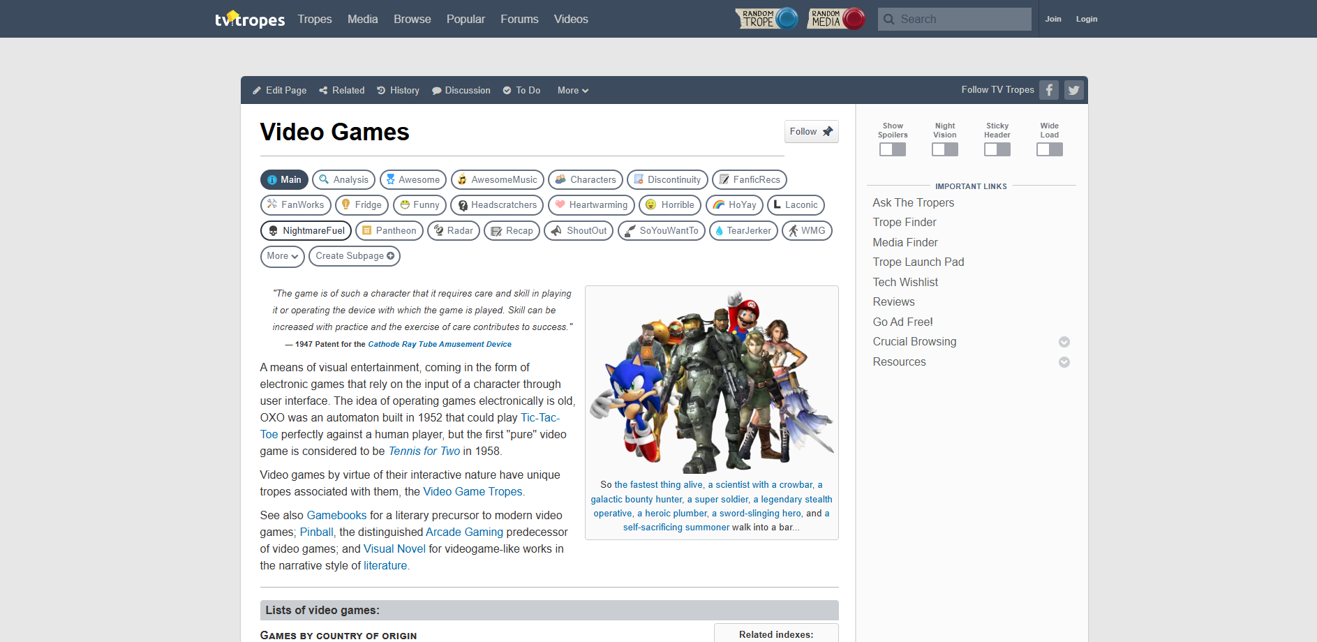1317x642 pixels.
Task: Click the video game characters image
Action: pos(712,381)
